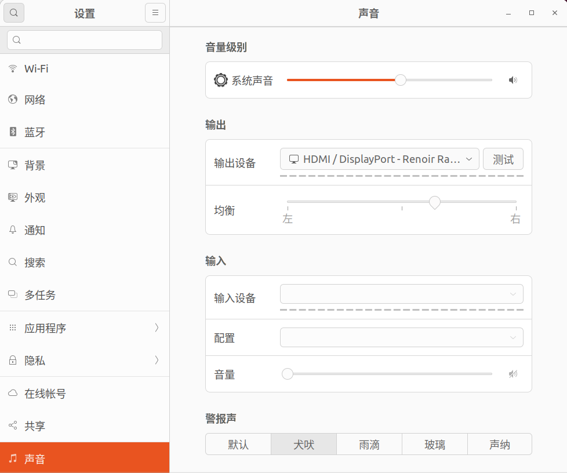
Task: Click the 测试 button
Action: 503,159
